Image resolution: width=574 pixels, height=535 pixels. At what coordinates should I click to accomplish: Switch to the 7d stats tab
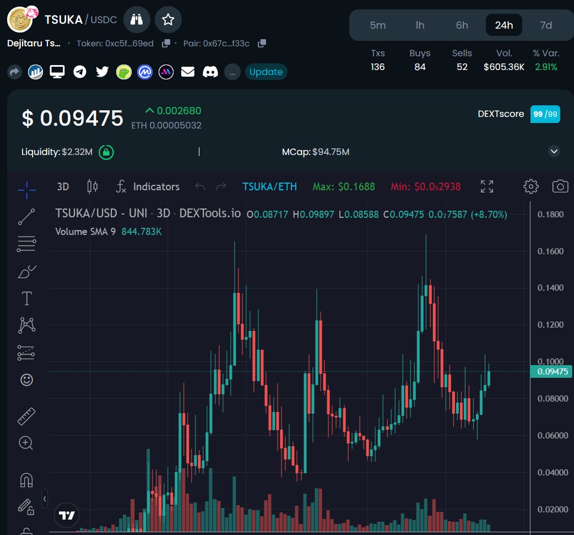(545, 25)
